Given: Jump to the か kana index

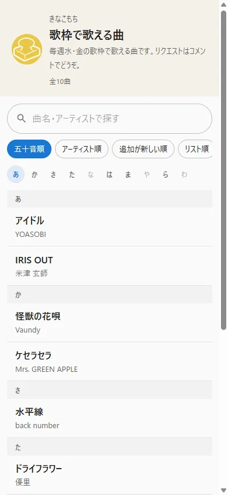Looking at the screenshot, I should coord(34,175).
